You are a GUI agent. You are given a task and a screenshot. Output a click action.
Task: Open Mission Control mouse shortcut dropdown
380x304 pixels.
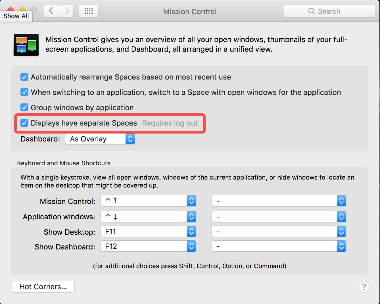coord(279,201)
